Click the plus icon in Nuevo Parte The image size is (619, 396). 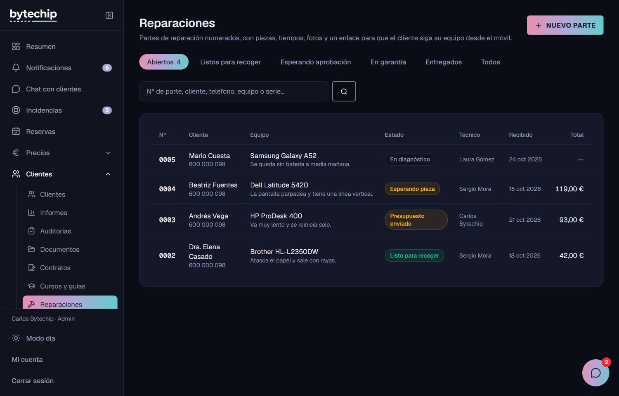[538, 25]
